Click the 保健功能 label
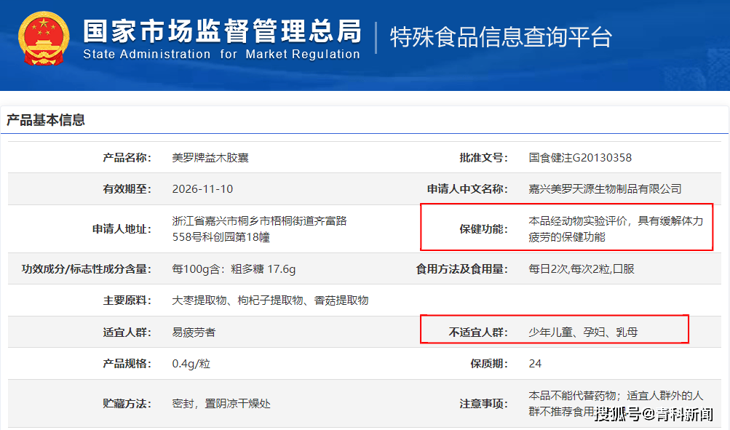The height and width of the screenshot is (430, 730). (484, 229)
